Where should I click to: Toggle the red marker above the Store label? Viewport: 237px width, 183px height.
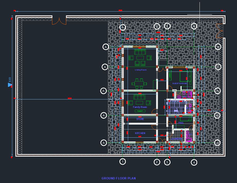[x=140, y=117]
